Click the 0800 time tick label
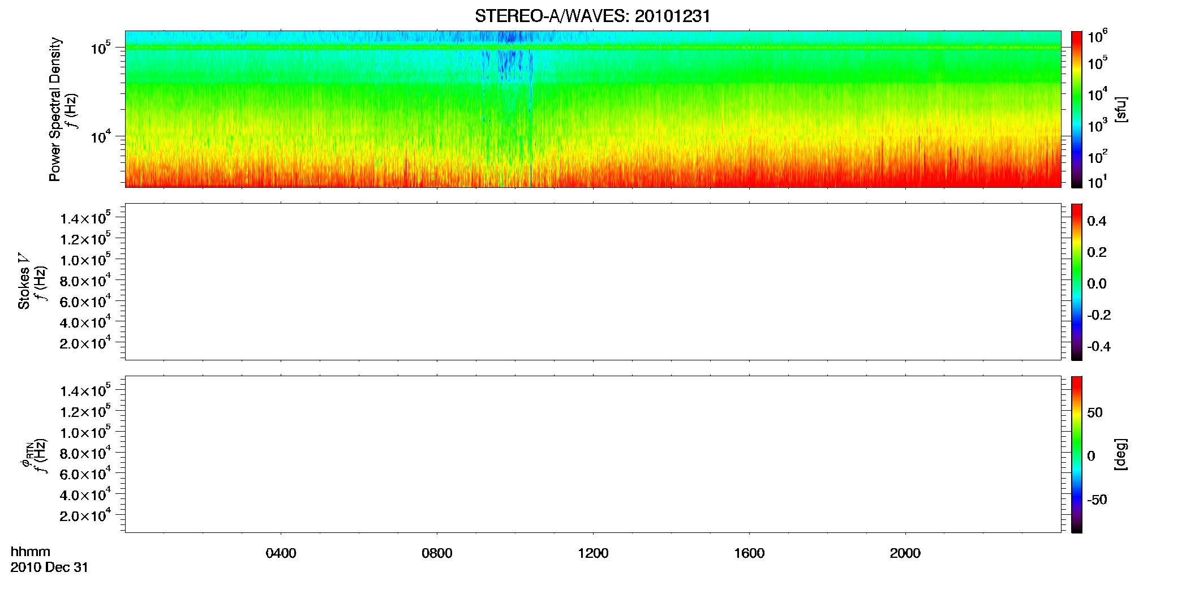Viewport: 1186px width, 611px height. pyautogui.click(x=437, y=553)
